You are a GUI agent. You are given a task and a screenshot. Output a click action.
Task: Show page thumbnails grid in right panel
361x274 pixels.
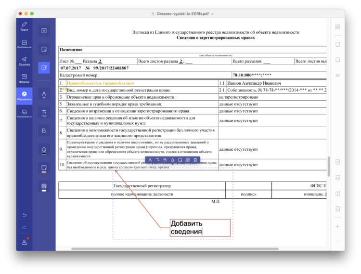(337, 27)
